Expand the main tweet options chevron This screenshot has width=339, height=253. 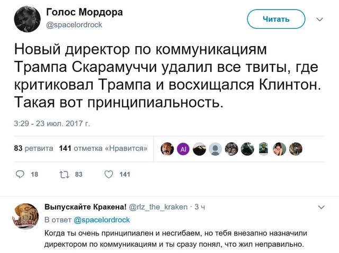coord(319,19)
